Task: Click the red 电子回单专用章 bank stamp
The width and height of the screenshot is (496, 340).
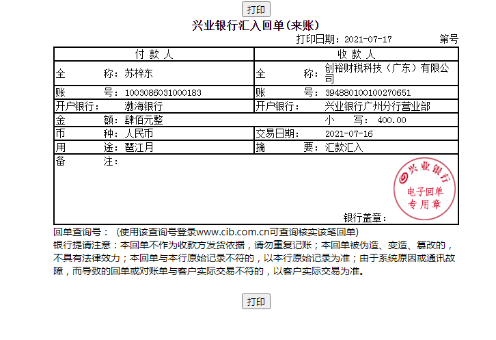Action: point(424,189)
